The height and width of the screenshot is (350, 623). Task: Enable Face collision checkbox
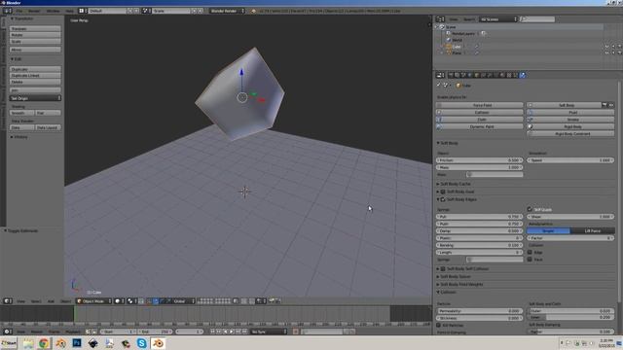[x=530, y=260]
